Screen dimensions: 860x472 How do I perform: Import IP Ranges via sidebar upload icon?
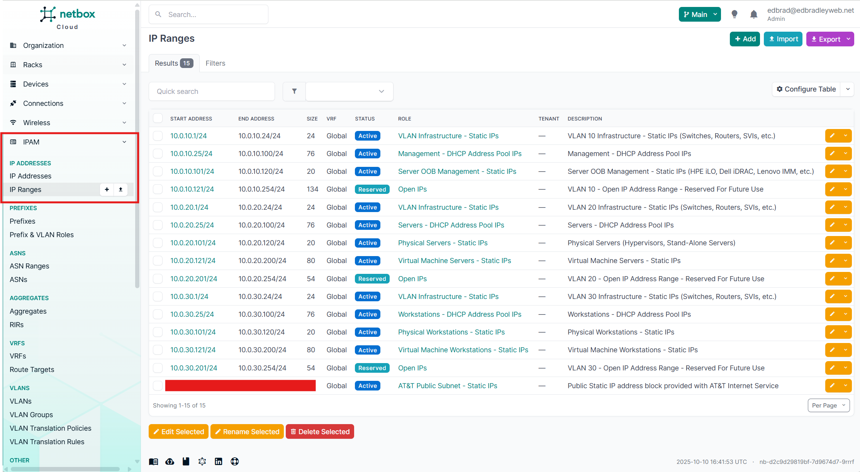click(120, 190)
